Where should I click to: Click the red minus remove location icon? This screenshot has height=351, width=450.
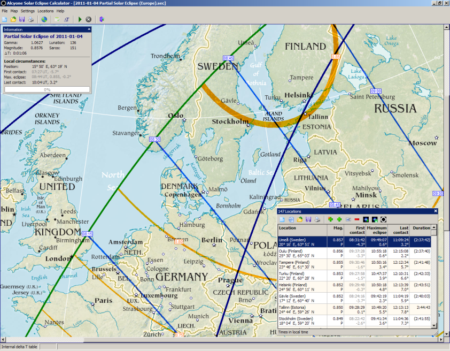click(x=356, y=219)
